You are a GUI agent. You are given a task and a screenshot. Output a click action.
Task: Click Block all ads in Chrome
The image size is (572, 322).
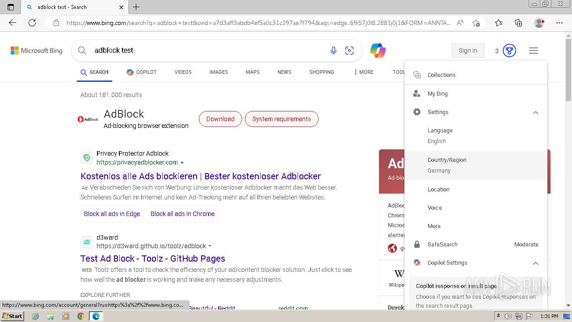tap(182, 214)
